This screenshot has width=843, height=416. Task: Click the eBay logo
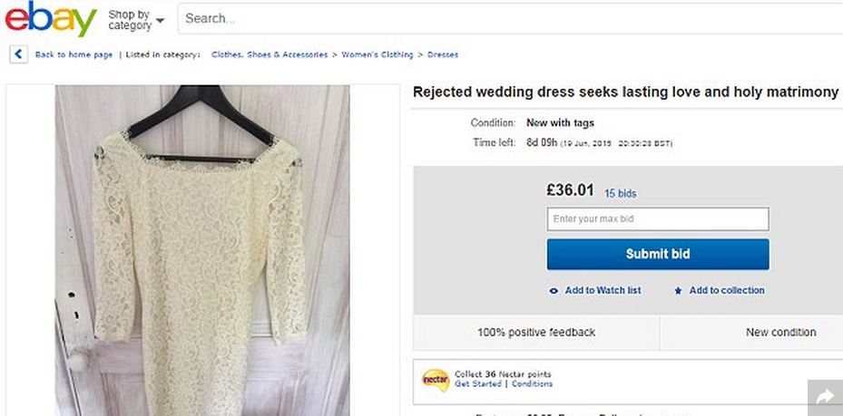click(50, 19)
